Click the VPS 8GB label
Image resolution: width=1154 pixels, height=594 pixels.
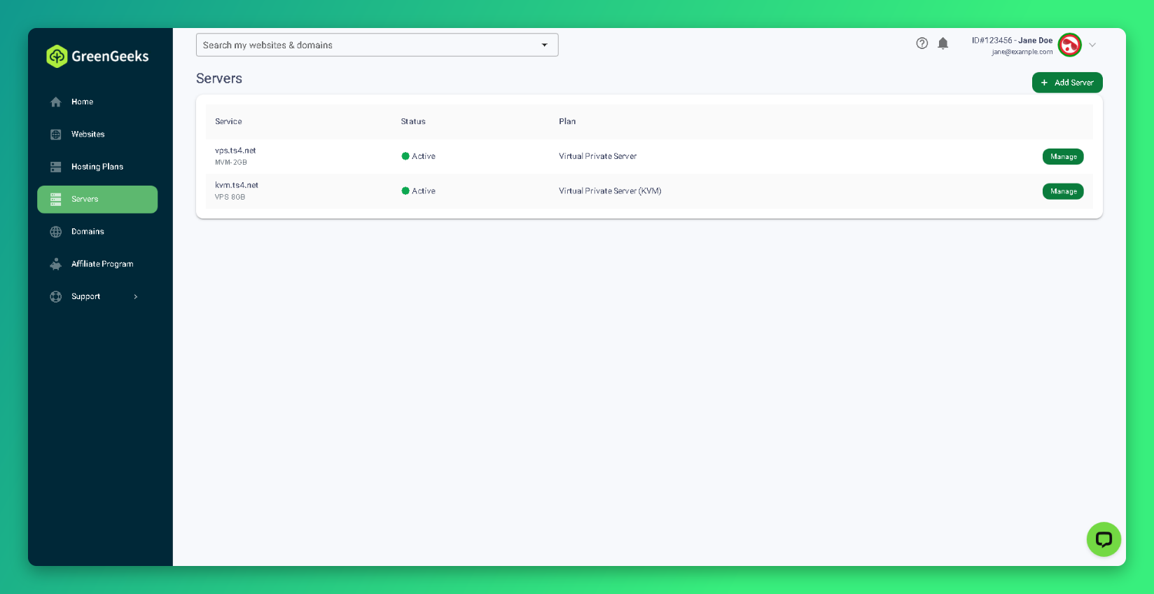(230, 197)
